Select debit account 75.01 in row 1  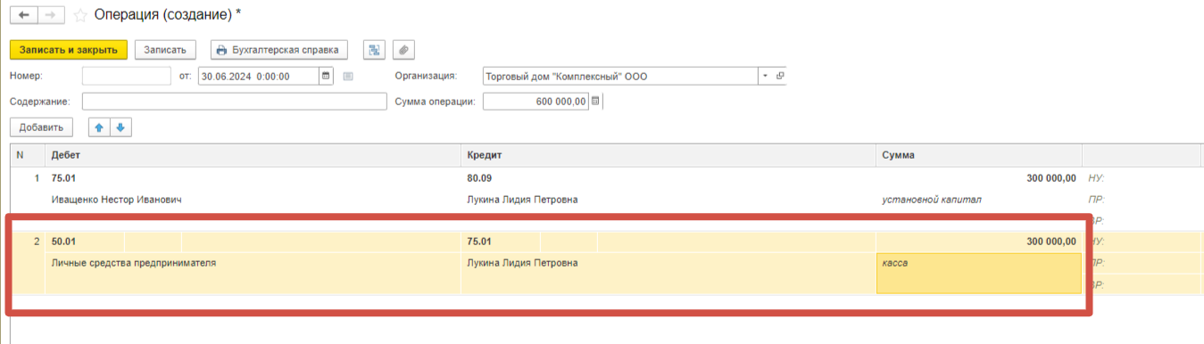(64, 178)
